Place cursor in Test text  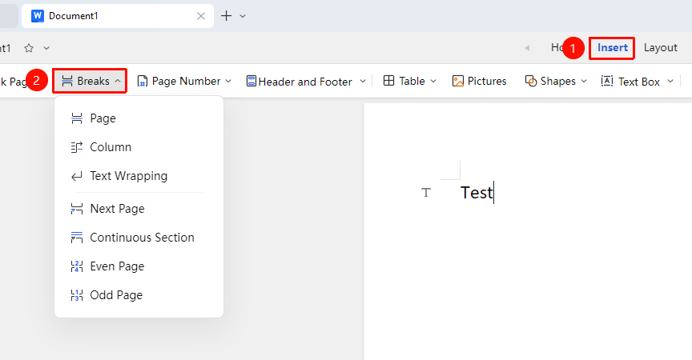[477, 193]
